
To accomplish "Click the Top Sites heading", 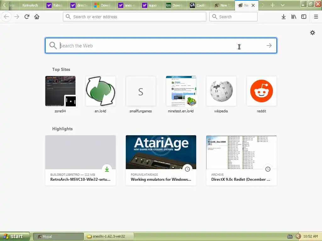I will pyautogui.click(x=61, y=69).
